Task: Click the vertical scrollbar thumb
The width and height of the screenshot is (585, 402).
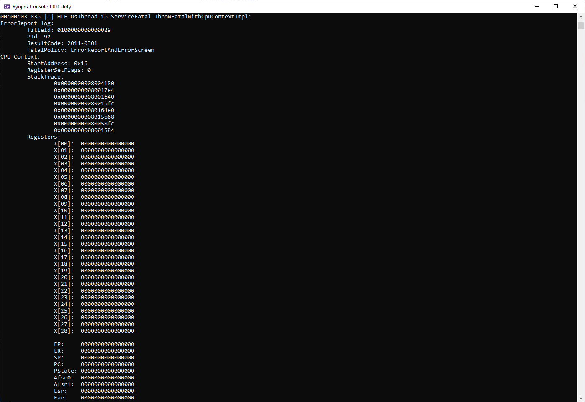Action: point(581,25)
